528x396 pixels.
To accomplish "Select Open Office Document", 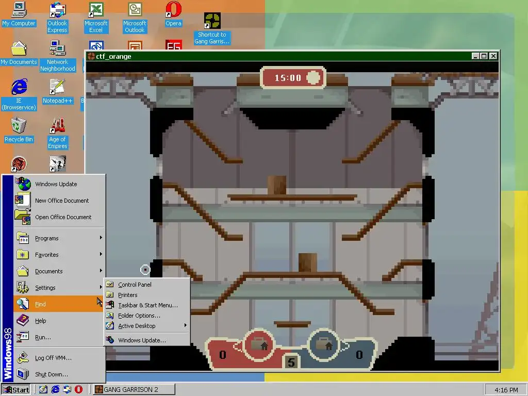I will pos(60,217).
